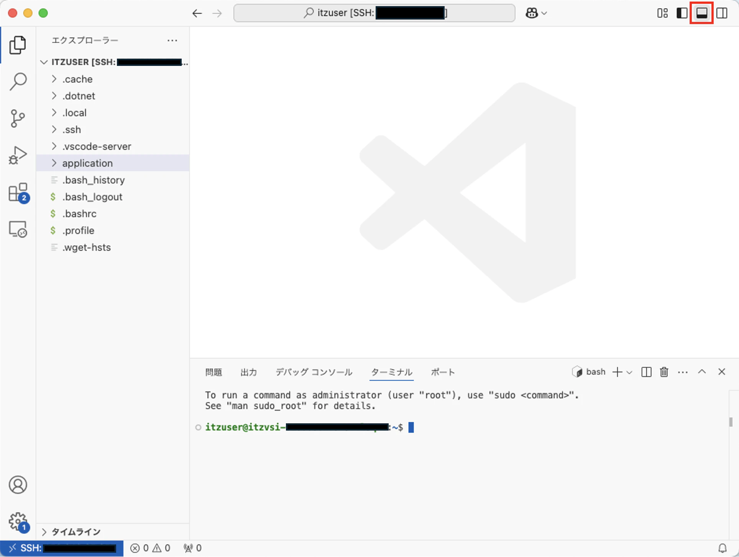Open notifications bell in status bar

pyautogui.click(x=723, y=548)
